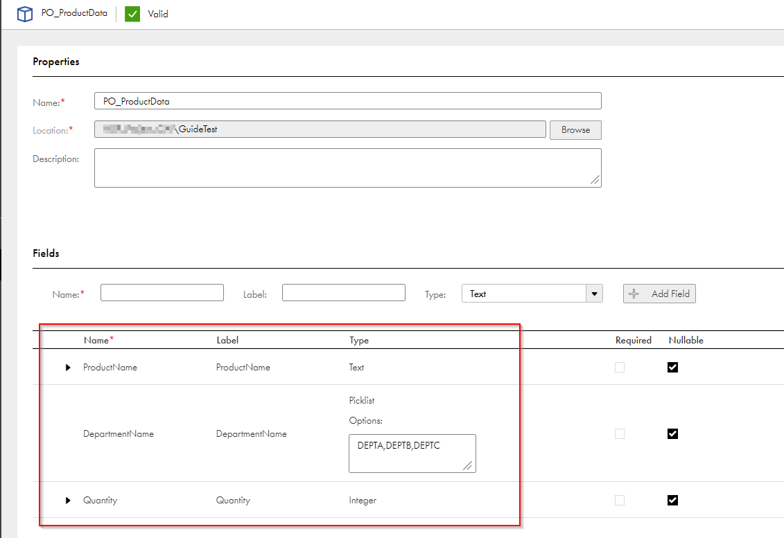Expand the Quantity field row
784x538 pixels.
tap(68, 501)
